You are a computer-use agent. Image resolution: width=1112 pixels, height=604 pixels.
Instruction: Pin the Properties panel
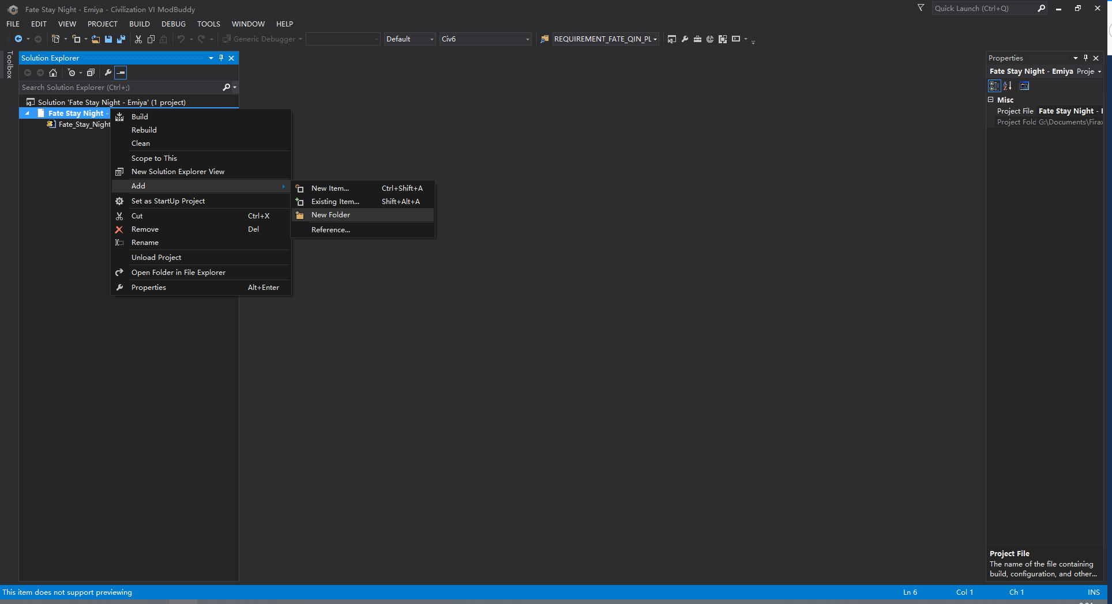coord(1086,58)
